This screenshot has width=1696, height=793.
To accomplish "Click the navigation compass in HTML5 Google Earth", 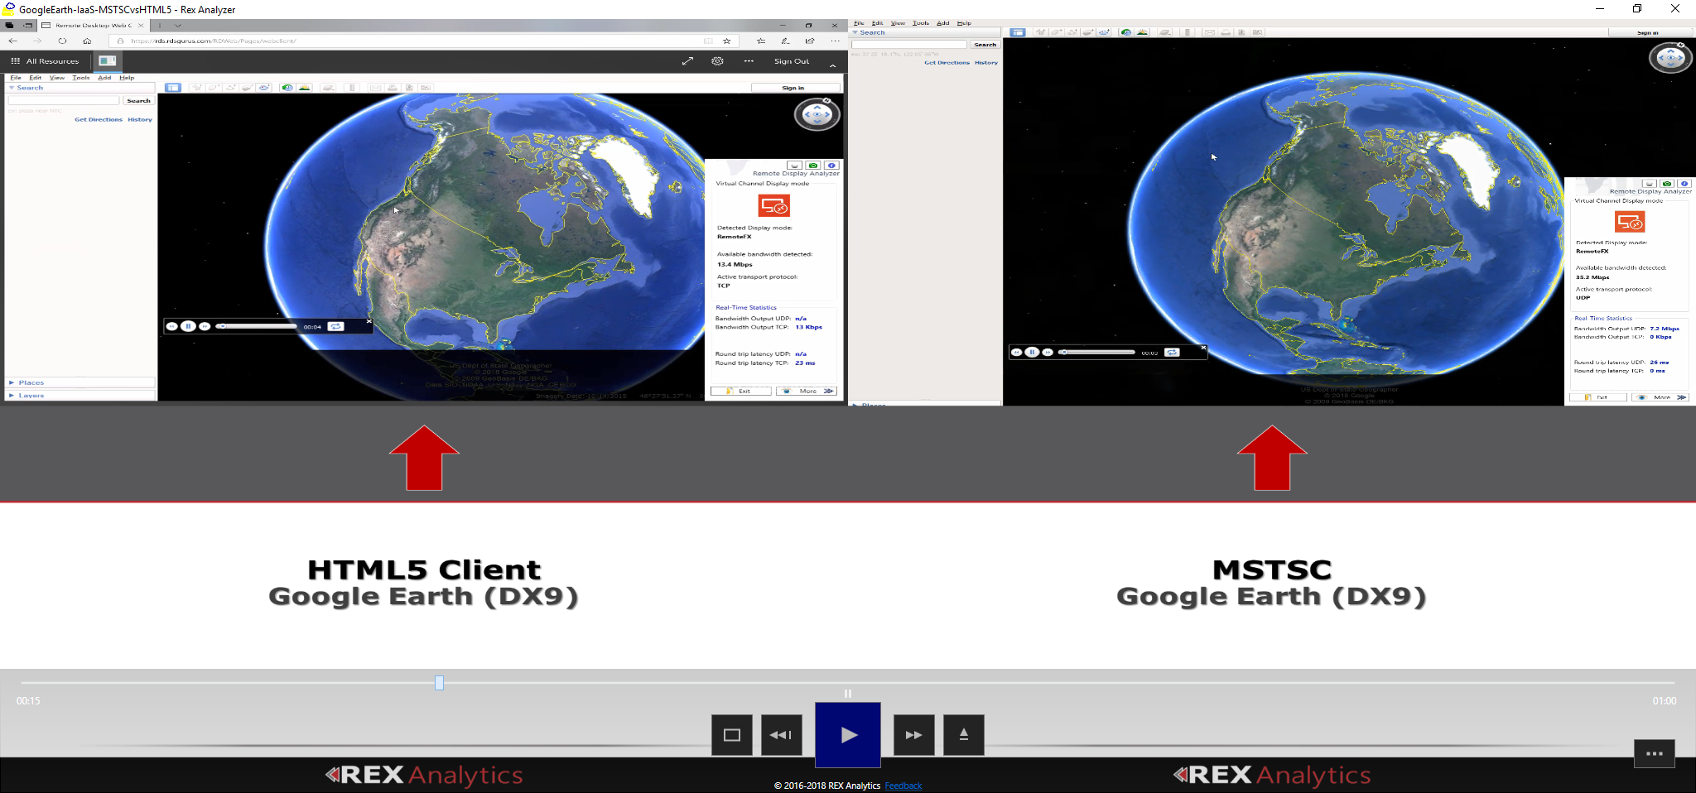I will pyautogui.click(x=817, y=114).
